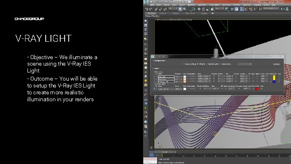
Task: Toggle Window/Crossing selection mode
Action: [x=194, y=9]
